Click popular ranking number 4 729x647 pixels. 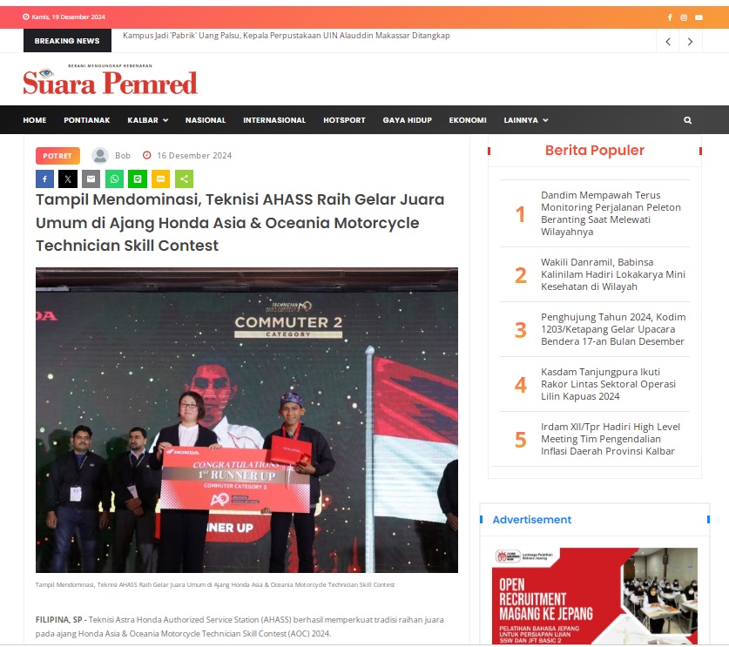click(x=521, y=385)
